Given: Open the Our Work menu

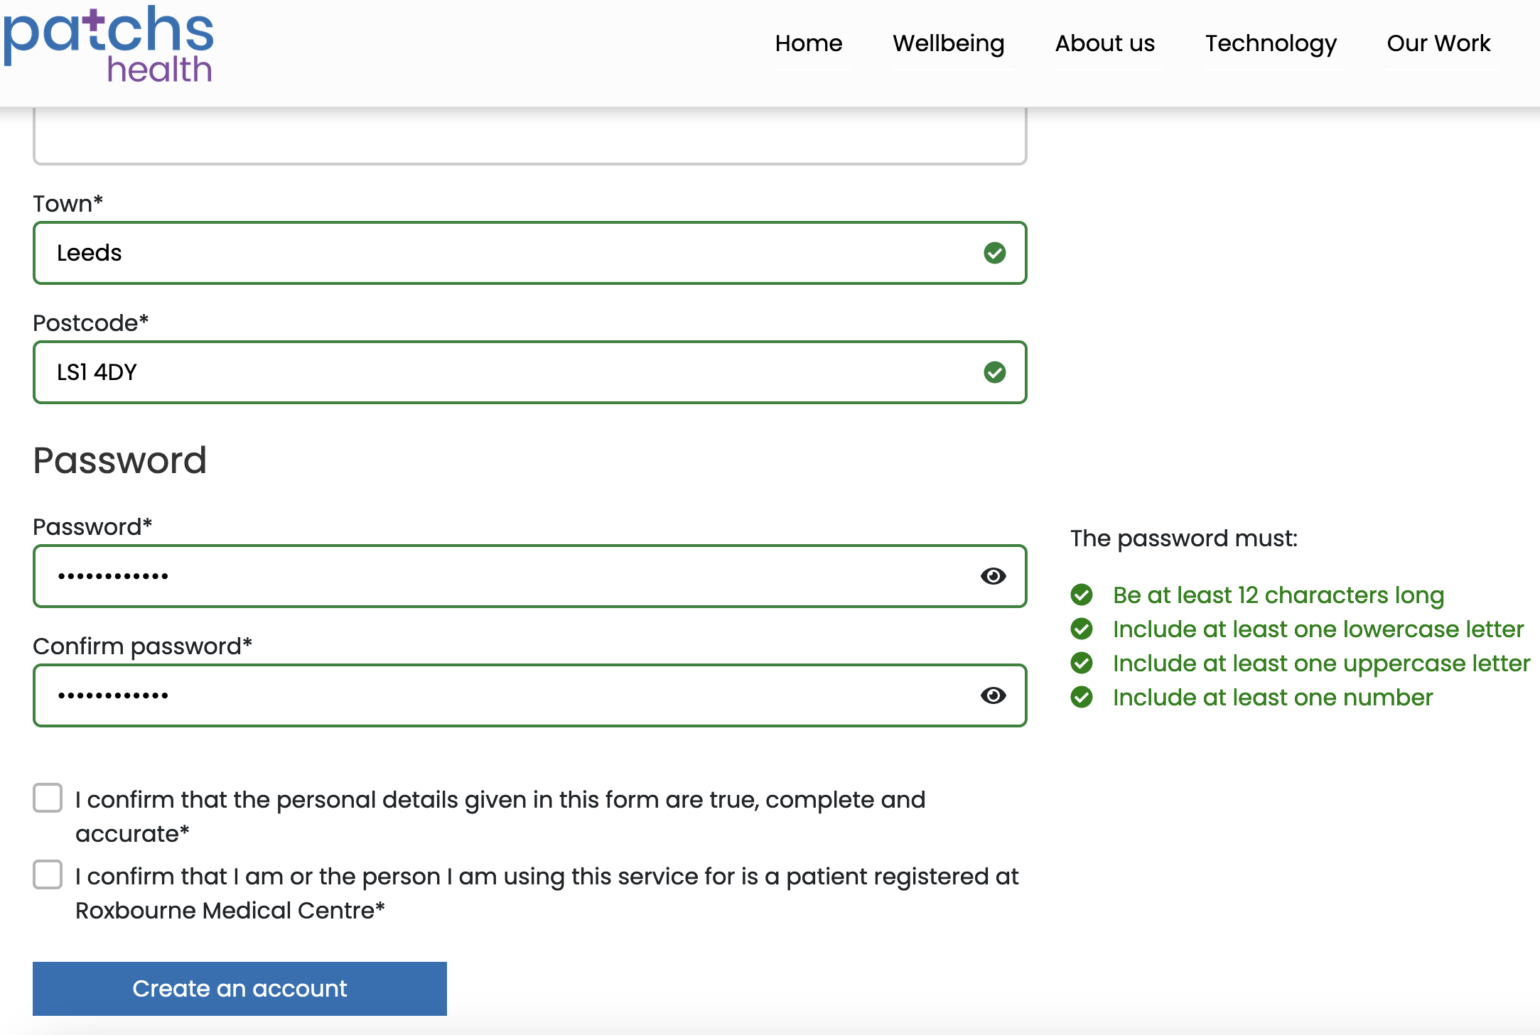Looking at the screenshot, I should [1438, 43].
